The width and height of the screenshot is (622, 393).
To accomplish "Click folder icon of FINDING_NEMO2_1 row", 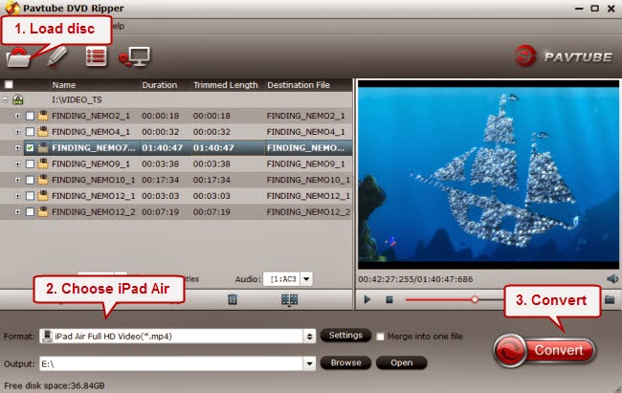I will (x=43, y=116).
